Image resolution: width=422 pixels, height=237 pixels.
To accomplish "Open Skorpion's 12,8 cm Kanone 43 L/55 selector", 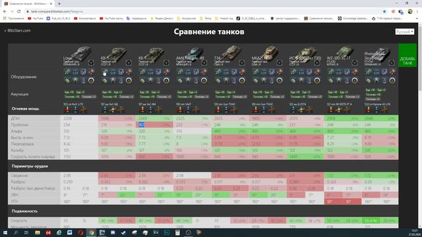I will (x=377, y=104).
